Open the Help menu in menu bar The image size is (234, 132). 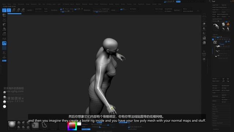(x=160, y=4)
